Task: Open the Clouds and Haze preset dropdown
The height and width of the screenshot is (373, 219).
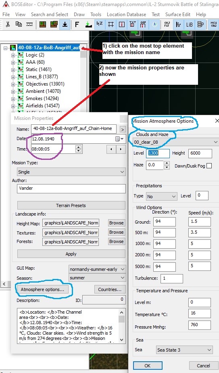Action: (x=175, y=142)
